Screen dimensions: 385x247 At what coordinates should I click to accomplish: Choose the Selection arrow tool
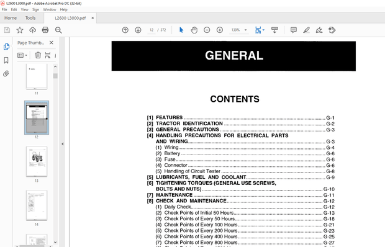coord(181,30)
